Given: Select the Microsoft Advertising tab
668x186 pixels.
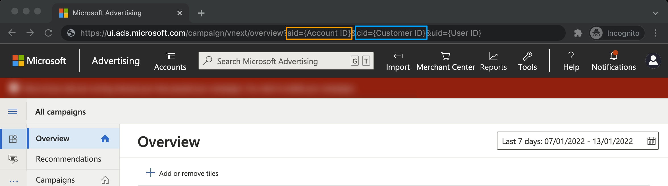Looking at the screenshot, I should 121,13.
